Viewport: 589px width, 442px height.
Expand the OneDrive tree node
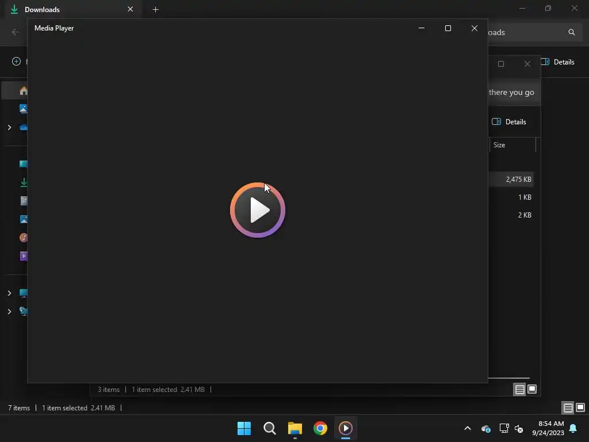[9, 127]
